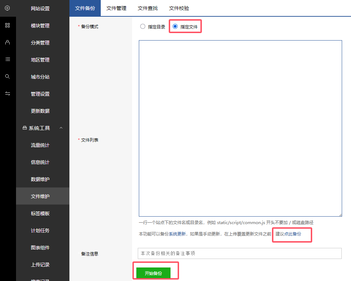Select the user account icon in the sidebar
Viewport: 351px width, 281px height.
[x=7, y=42]
